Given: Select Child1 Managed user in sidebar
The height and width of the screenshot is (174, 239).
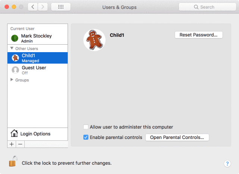Looking at the screenshot, I should pyautogui.click(x=37, y=58).
